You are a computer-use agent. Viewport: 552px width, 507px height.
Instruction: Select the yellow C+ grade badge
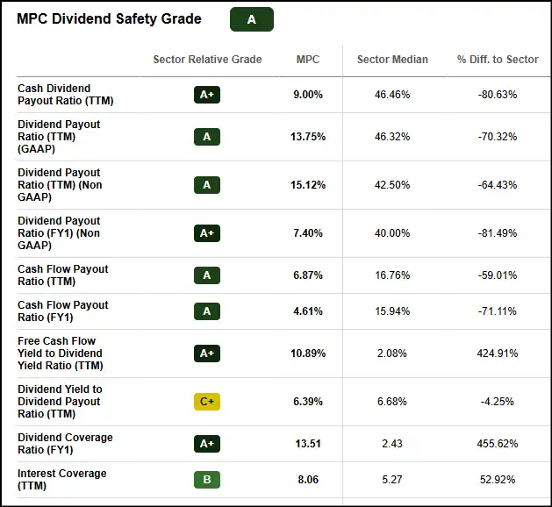207,402
